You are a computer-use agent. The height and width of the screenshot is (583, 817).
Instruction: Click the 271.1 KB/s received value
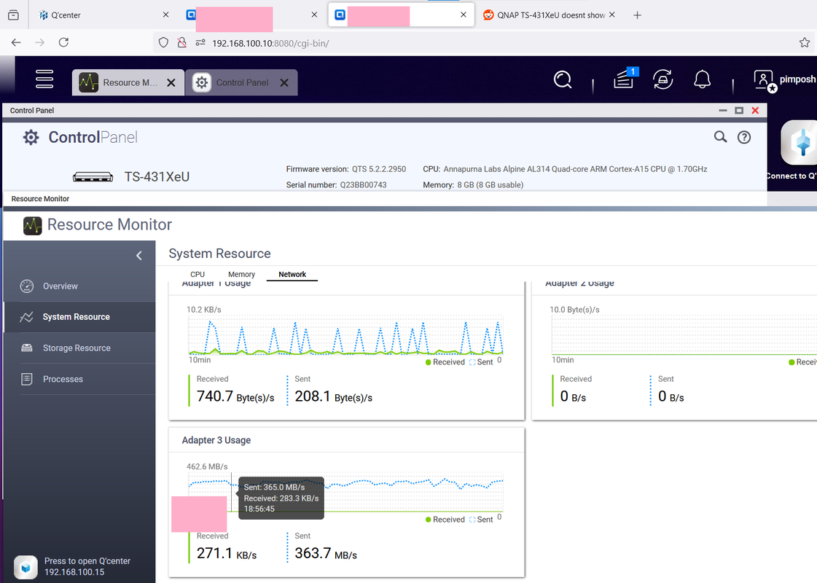(x=227, y=553)
